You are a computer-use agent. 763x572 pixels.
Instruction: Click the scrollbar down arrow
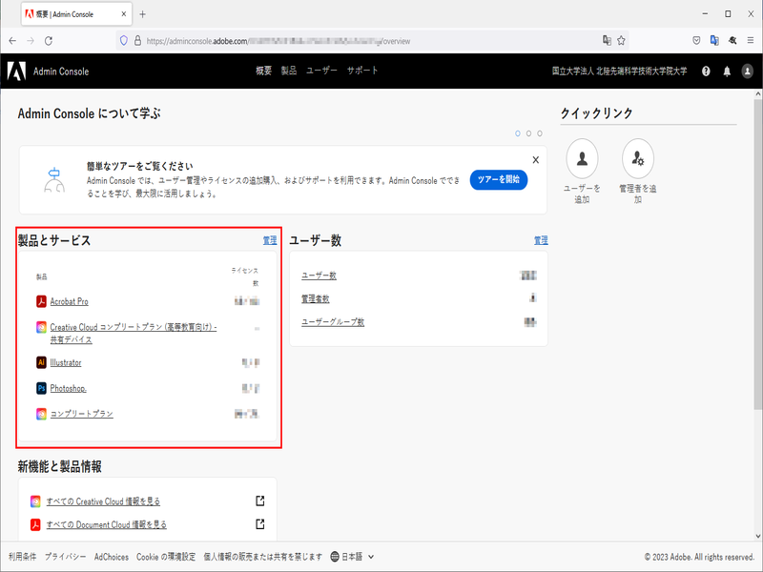pyautogui.click(x=757, y=536)
